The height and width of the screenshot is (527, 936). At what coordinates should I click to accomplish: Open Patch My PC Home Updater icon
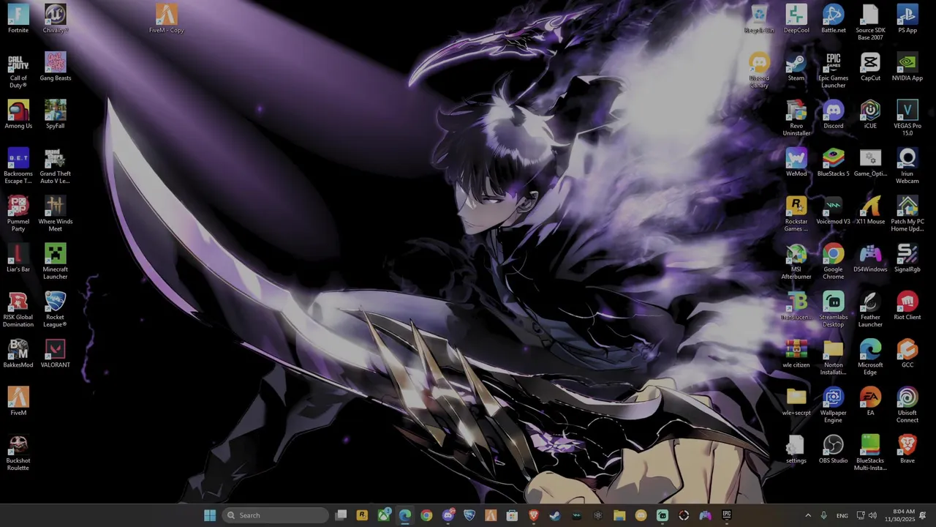click(907, 214)
